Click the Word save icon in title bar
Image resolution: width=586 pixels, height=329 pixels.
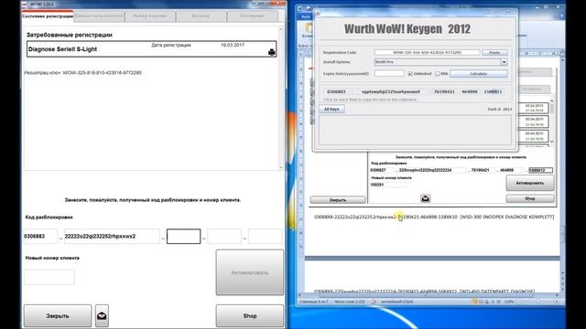[x=309, y=8]
